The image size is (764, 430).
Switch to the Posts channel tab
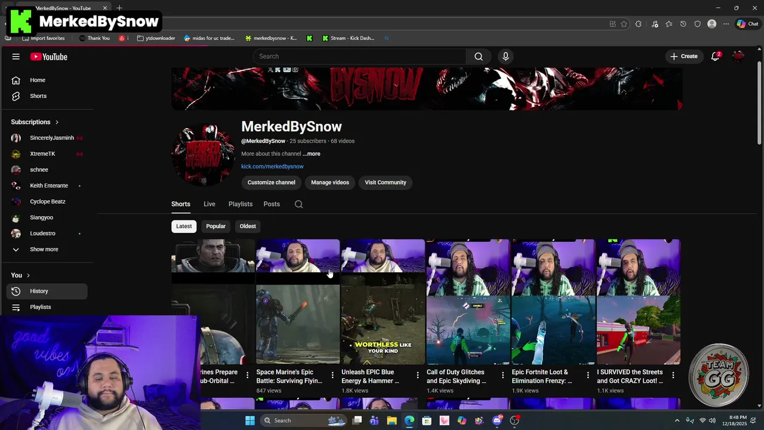(272, 204)
